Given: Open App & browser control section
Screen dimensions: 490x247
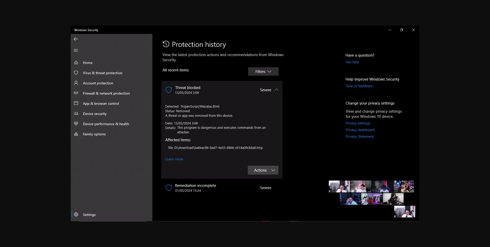Looking at the screenshot, I should click(101, 103).
